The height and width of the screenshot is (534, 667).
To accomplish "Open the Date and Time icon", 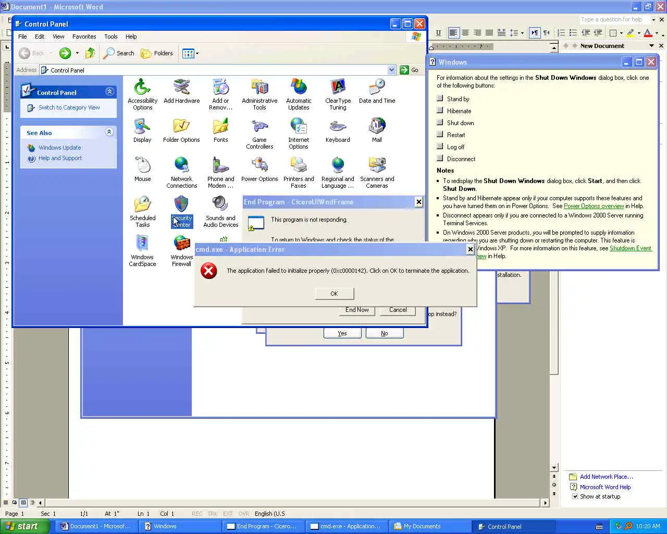I will click(377, 91).
